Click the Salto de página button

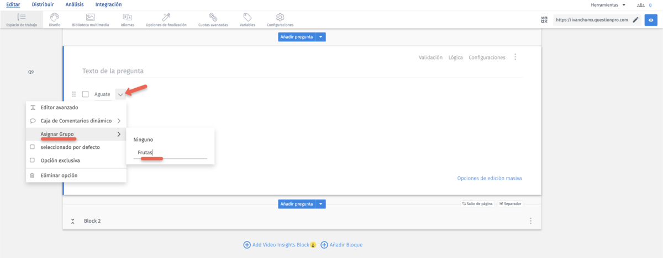pos(477,203)
